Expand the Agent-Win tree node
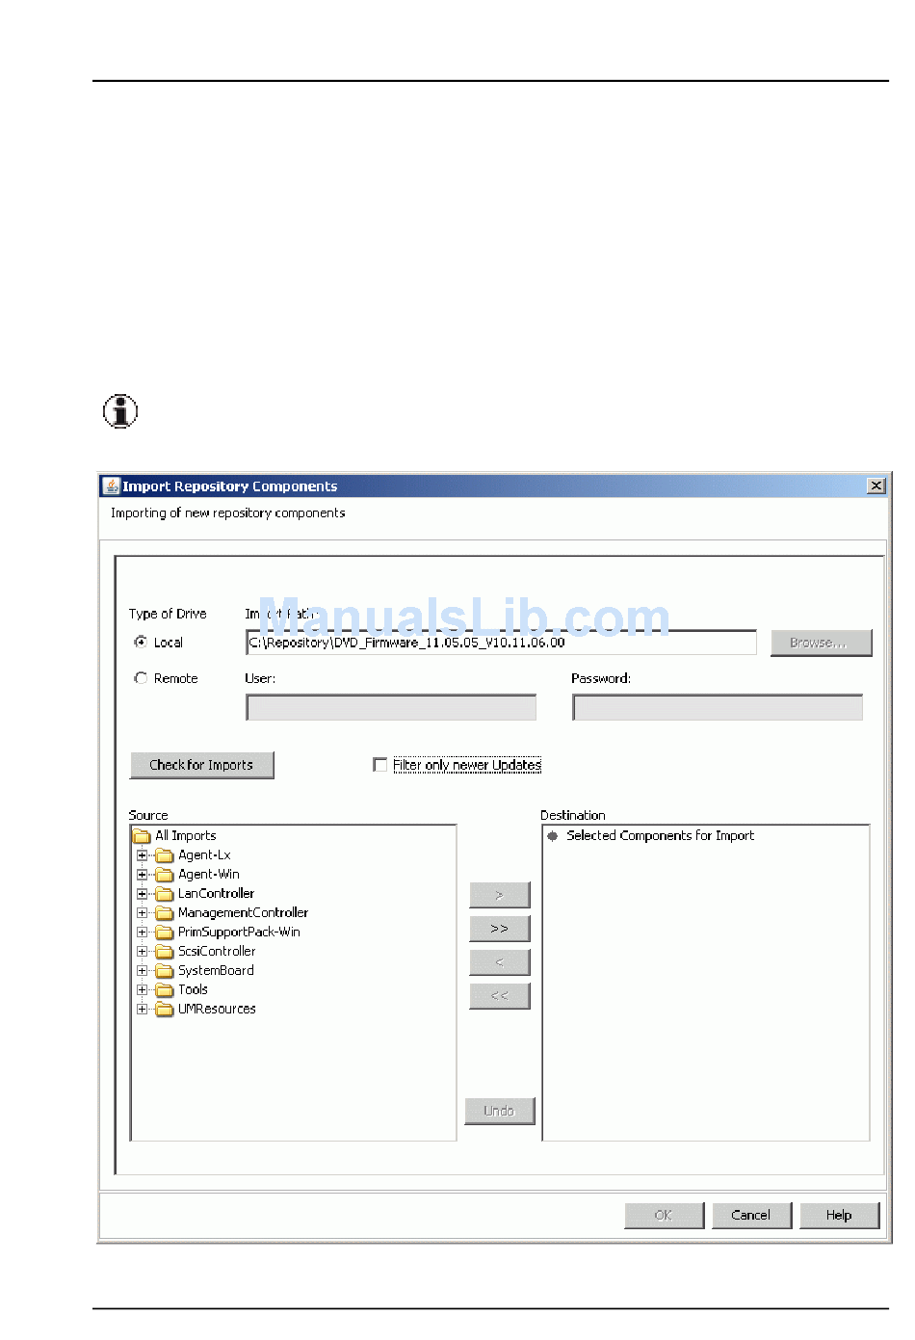Screen dimensions: 915x1340 143,875
